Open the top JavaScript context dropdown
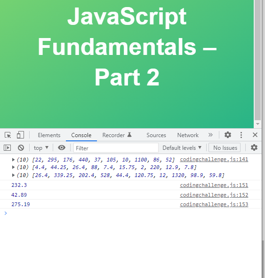The width and height of the screenshot is (265, 278). point(41,147)
